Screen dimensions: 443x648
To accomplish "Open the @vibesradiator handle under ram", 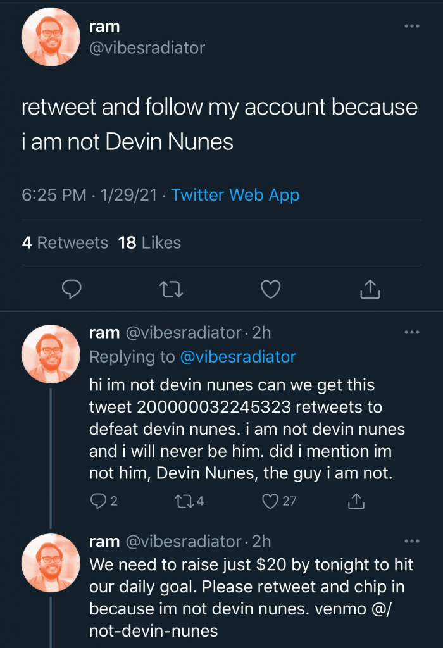I will point(147,48).
